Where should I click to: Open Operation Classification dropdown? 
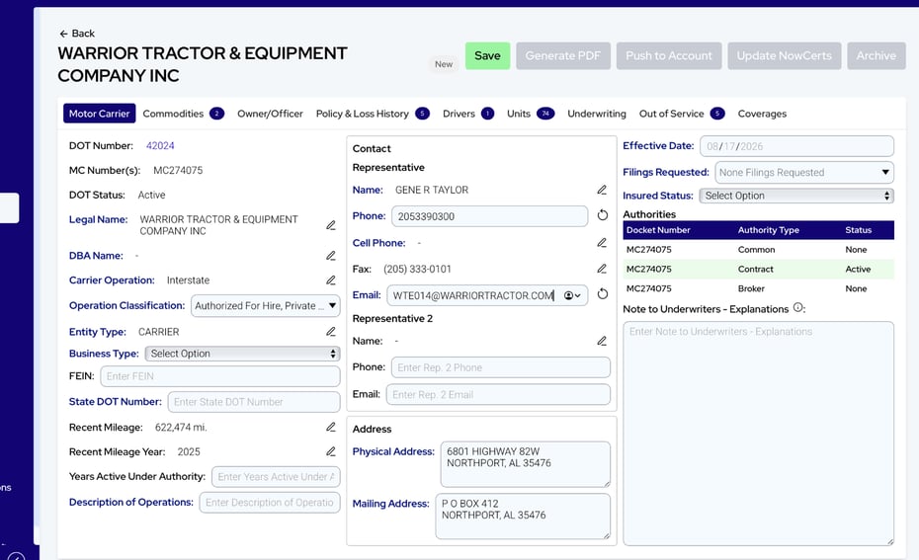[x=266, y=306]
